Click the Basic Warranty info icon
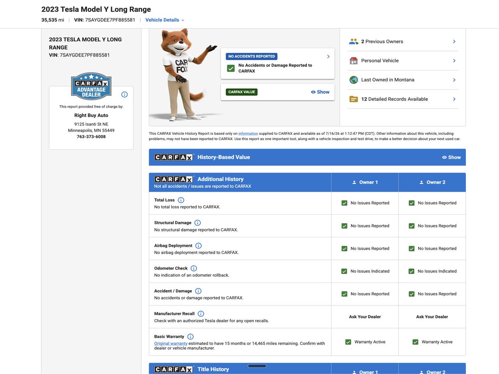The height and width of the screenshot is (374, 499). click(x=190, y=337)
